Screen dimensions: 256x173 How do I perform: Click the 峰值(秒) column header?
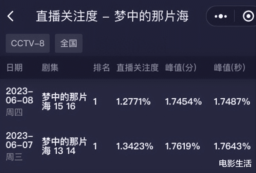pyautogui.click(x=230, y=68)
